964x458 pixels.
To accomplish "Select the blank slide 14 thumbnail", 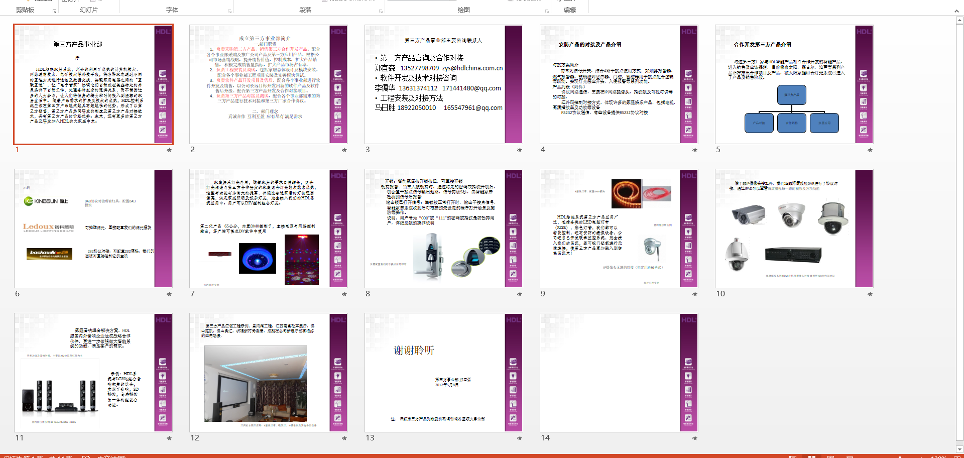I will pyautogui.click(x=619, y=373).
